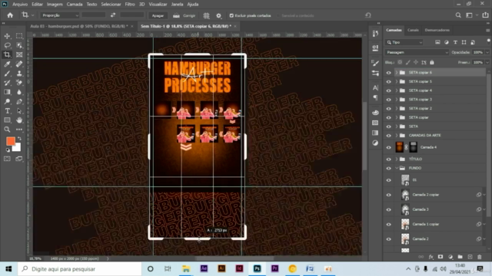Hide the SETA copiar 5 group

(x=389, y=82)
